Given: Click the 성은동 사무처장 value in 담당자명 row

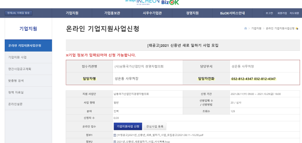Looking at the screenshot, I should coord(127,79).
